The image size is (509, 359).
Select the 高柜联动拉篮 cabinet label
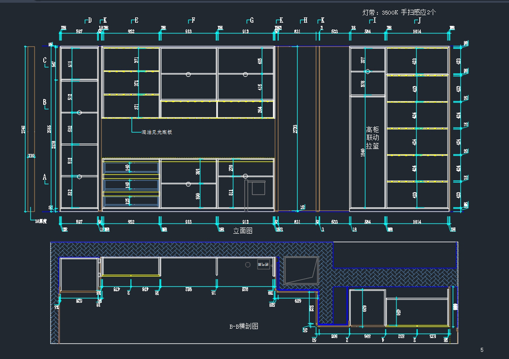(x=372, y=138)
